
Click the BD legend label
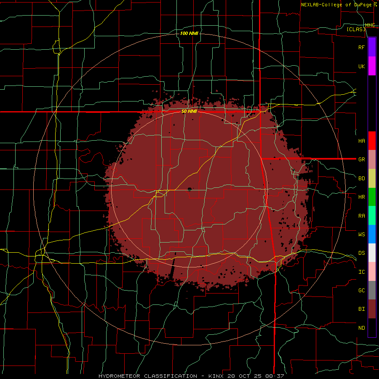tap(361, 179)
